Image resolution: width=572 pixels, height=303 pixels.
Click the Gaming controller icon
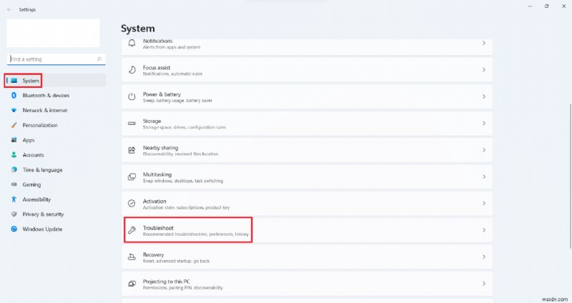pyautogui.click(x=14, y=184)
